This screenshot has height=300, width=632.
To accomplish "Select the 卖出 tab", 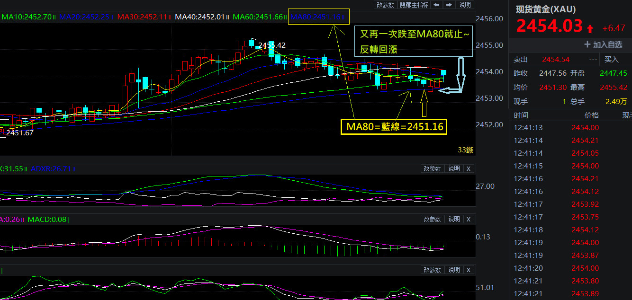I will [x=521, y=60].
